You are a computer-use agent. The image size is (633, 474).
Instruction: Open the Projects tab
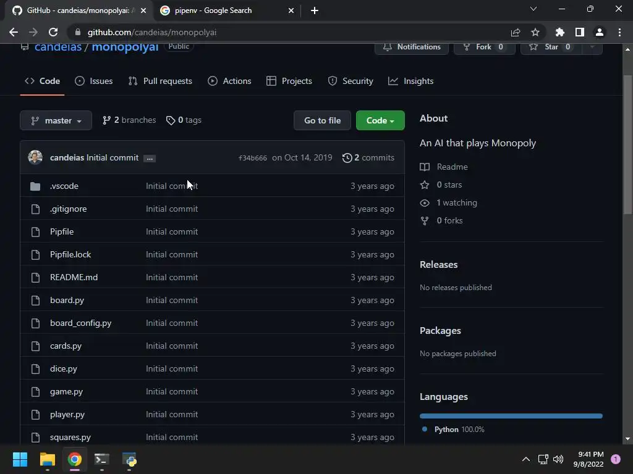[x=289, y=81]
